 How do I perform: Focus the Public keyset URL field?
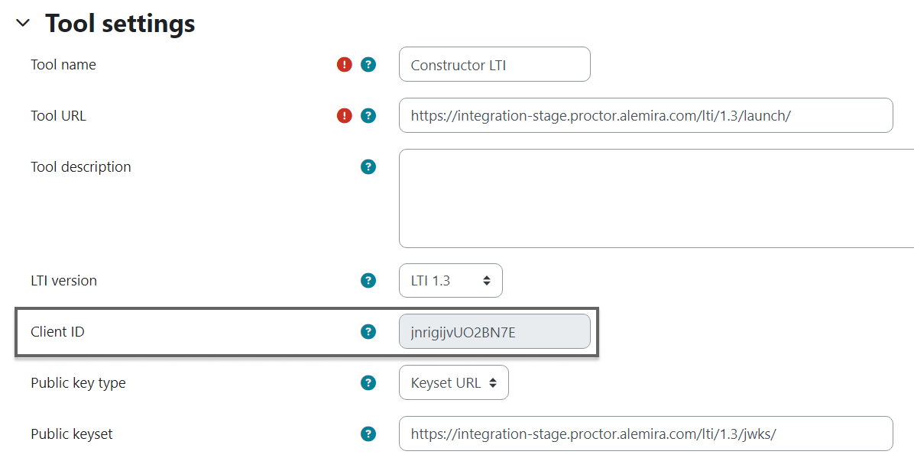(x=646, y=434)
